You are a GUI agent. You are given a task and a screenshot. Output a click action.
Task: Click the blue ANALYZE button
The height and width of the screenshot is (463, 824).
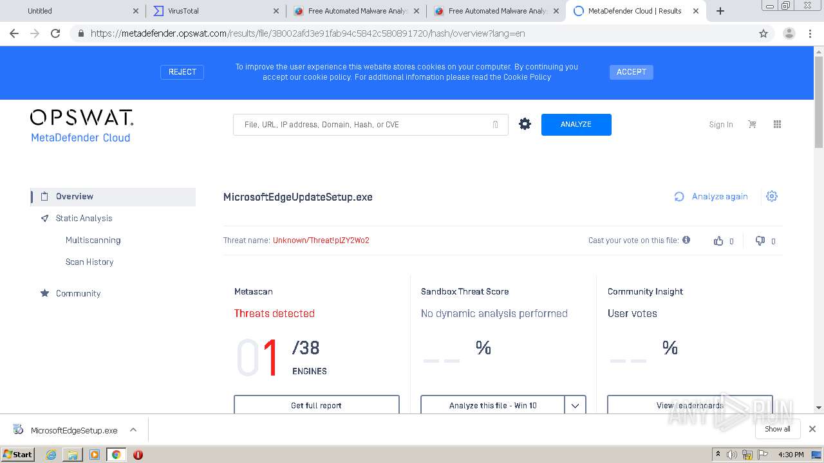(x=576, y=125)
